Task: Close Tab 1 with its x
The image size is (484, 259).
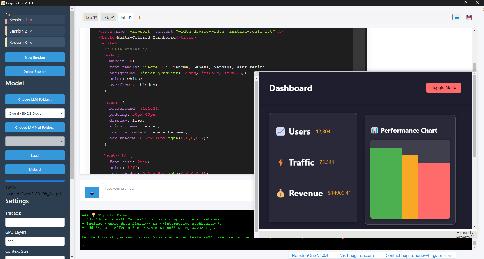Action: (x=96, y=17)
